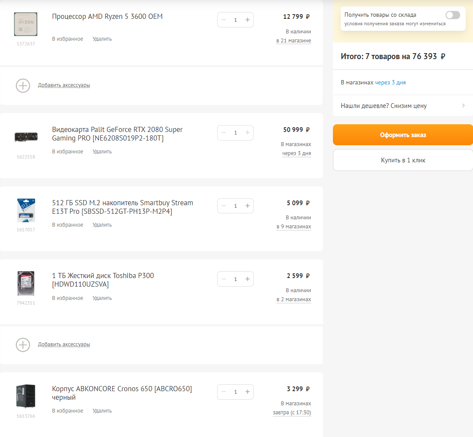The height and width of the screenshot is (437, 473).
Task: Click minus icon for Toshiba P300 quantity
Action: pyautogui.click(x=224, y=279)
